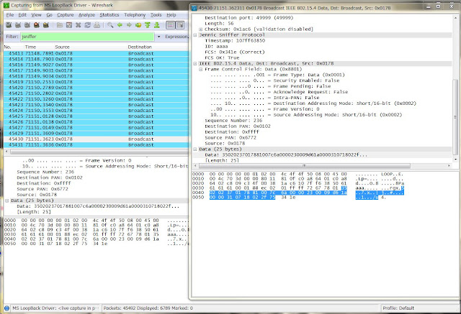Screen dimensions: 461x314
Task: Collapse the Jennic Sniffer Protocol node
Action: pyautogui.click(x=195, y=35)
